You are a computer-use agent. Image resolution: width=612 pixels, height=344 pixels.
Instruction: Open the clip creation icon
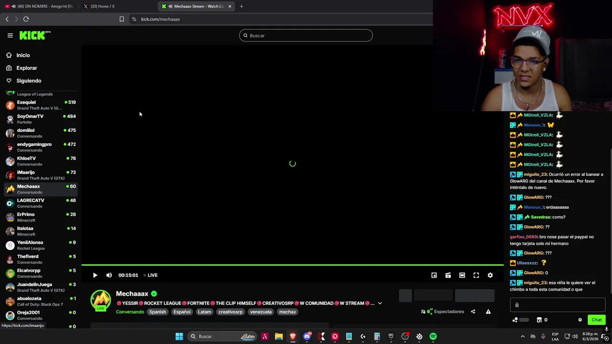pyautogui.click(x=448, y=275)
